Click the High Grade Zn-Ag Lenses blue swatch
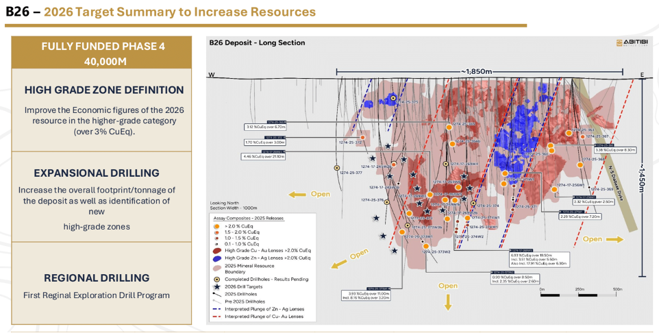659x333 pixels. point(217,260)
